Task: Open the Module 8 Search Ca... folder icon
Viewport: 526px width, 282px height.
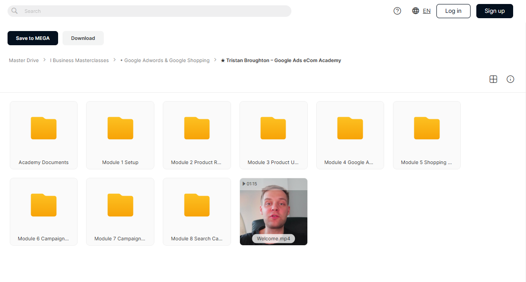Action: coord(197,205)
